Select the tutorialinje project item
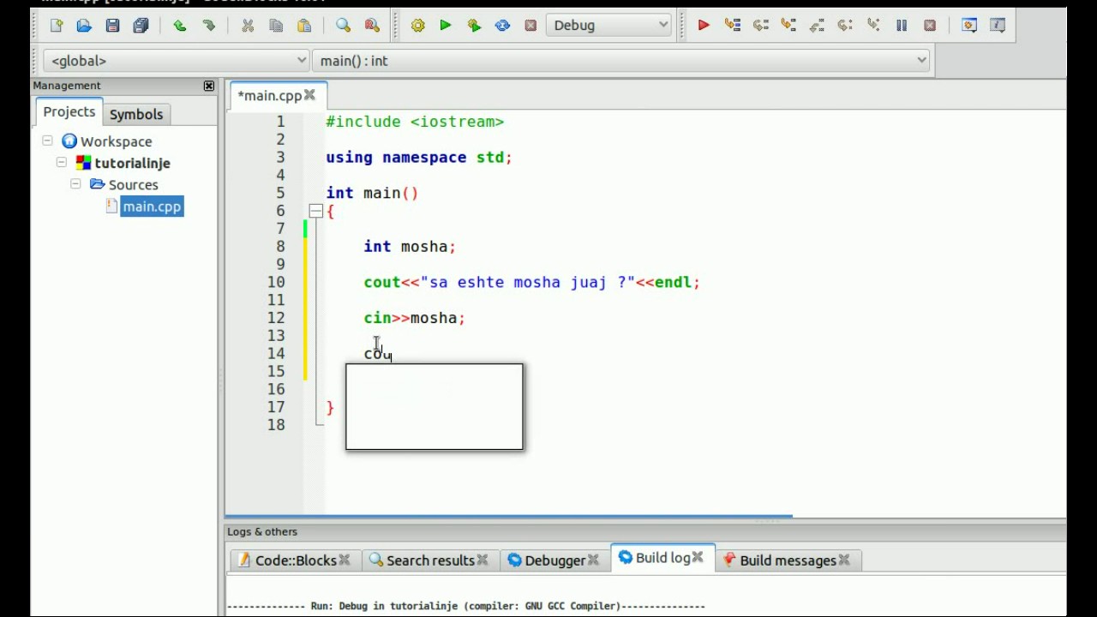Viewport: 1097px width, 617px height. coord(132,163)
